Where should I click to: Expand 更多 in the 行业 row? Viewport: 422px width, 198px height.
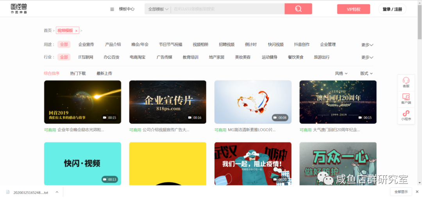pyautogui.click(x=367, y=57)
